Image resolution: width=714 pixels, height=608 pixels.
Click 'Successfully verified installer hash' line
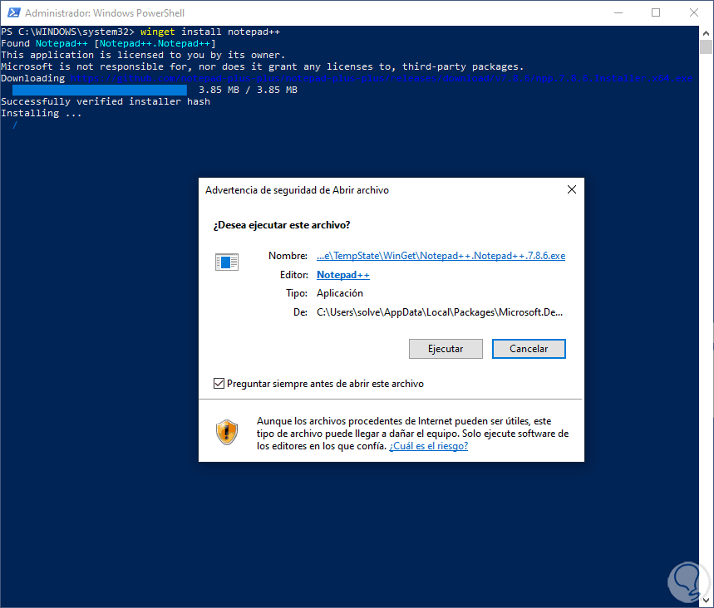(x=106, y=101)
